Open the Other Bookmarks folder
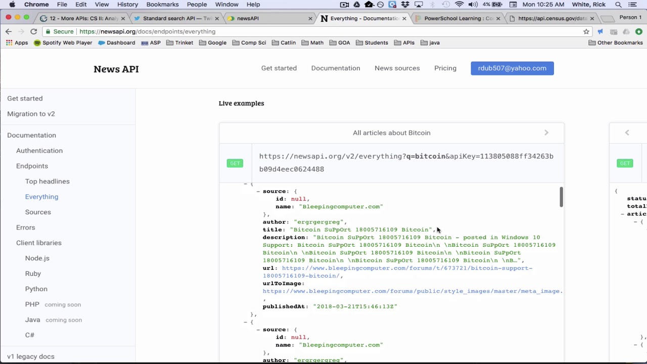647x364 pixels. [616, 42]
